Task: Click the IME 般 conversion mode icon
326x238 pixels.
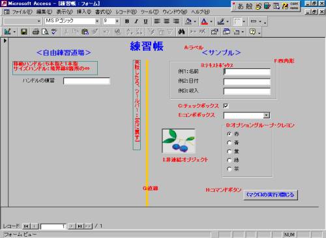Action: coord(249,6)
